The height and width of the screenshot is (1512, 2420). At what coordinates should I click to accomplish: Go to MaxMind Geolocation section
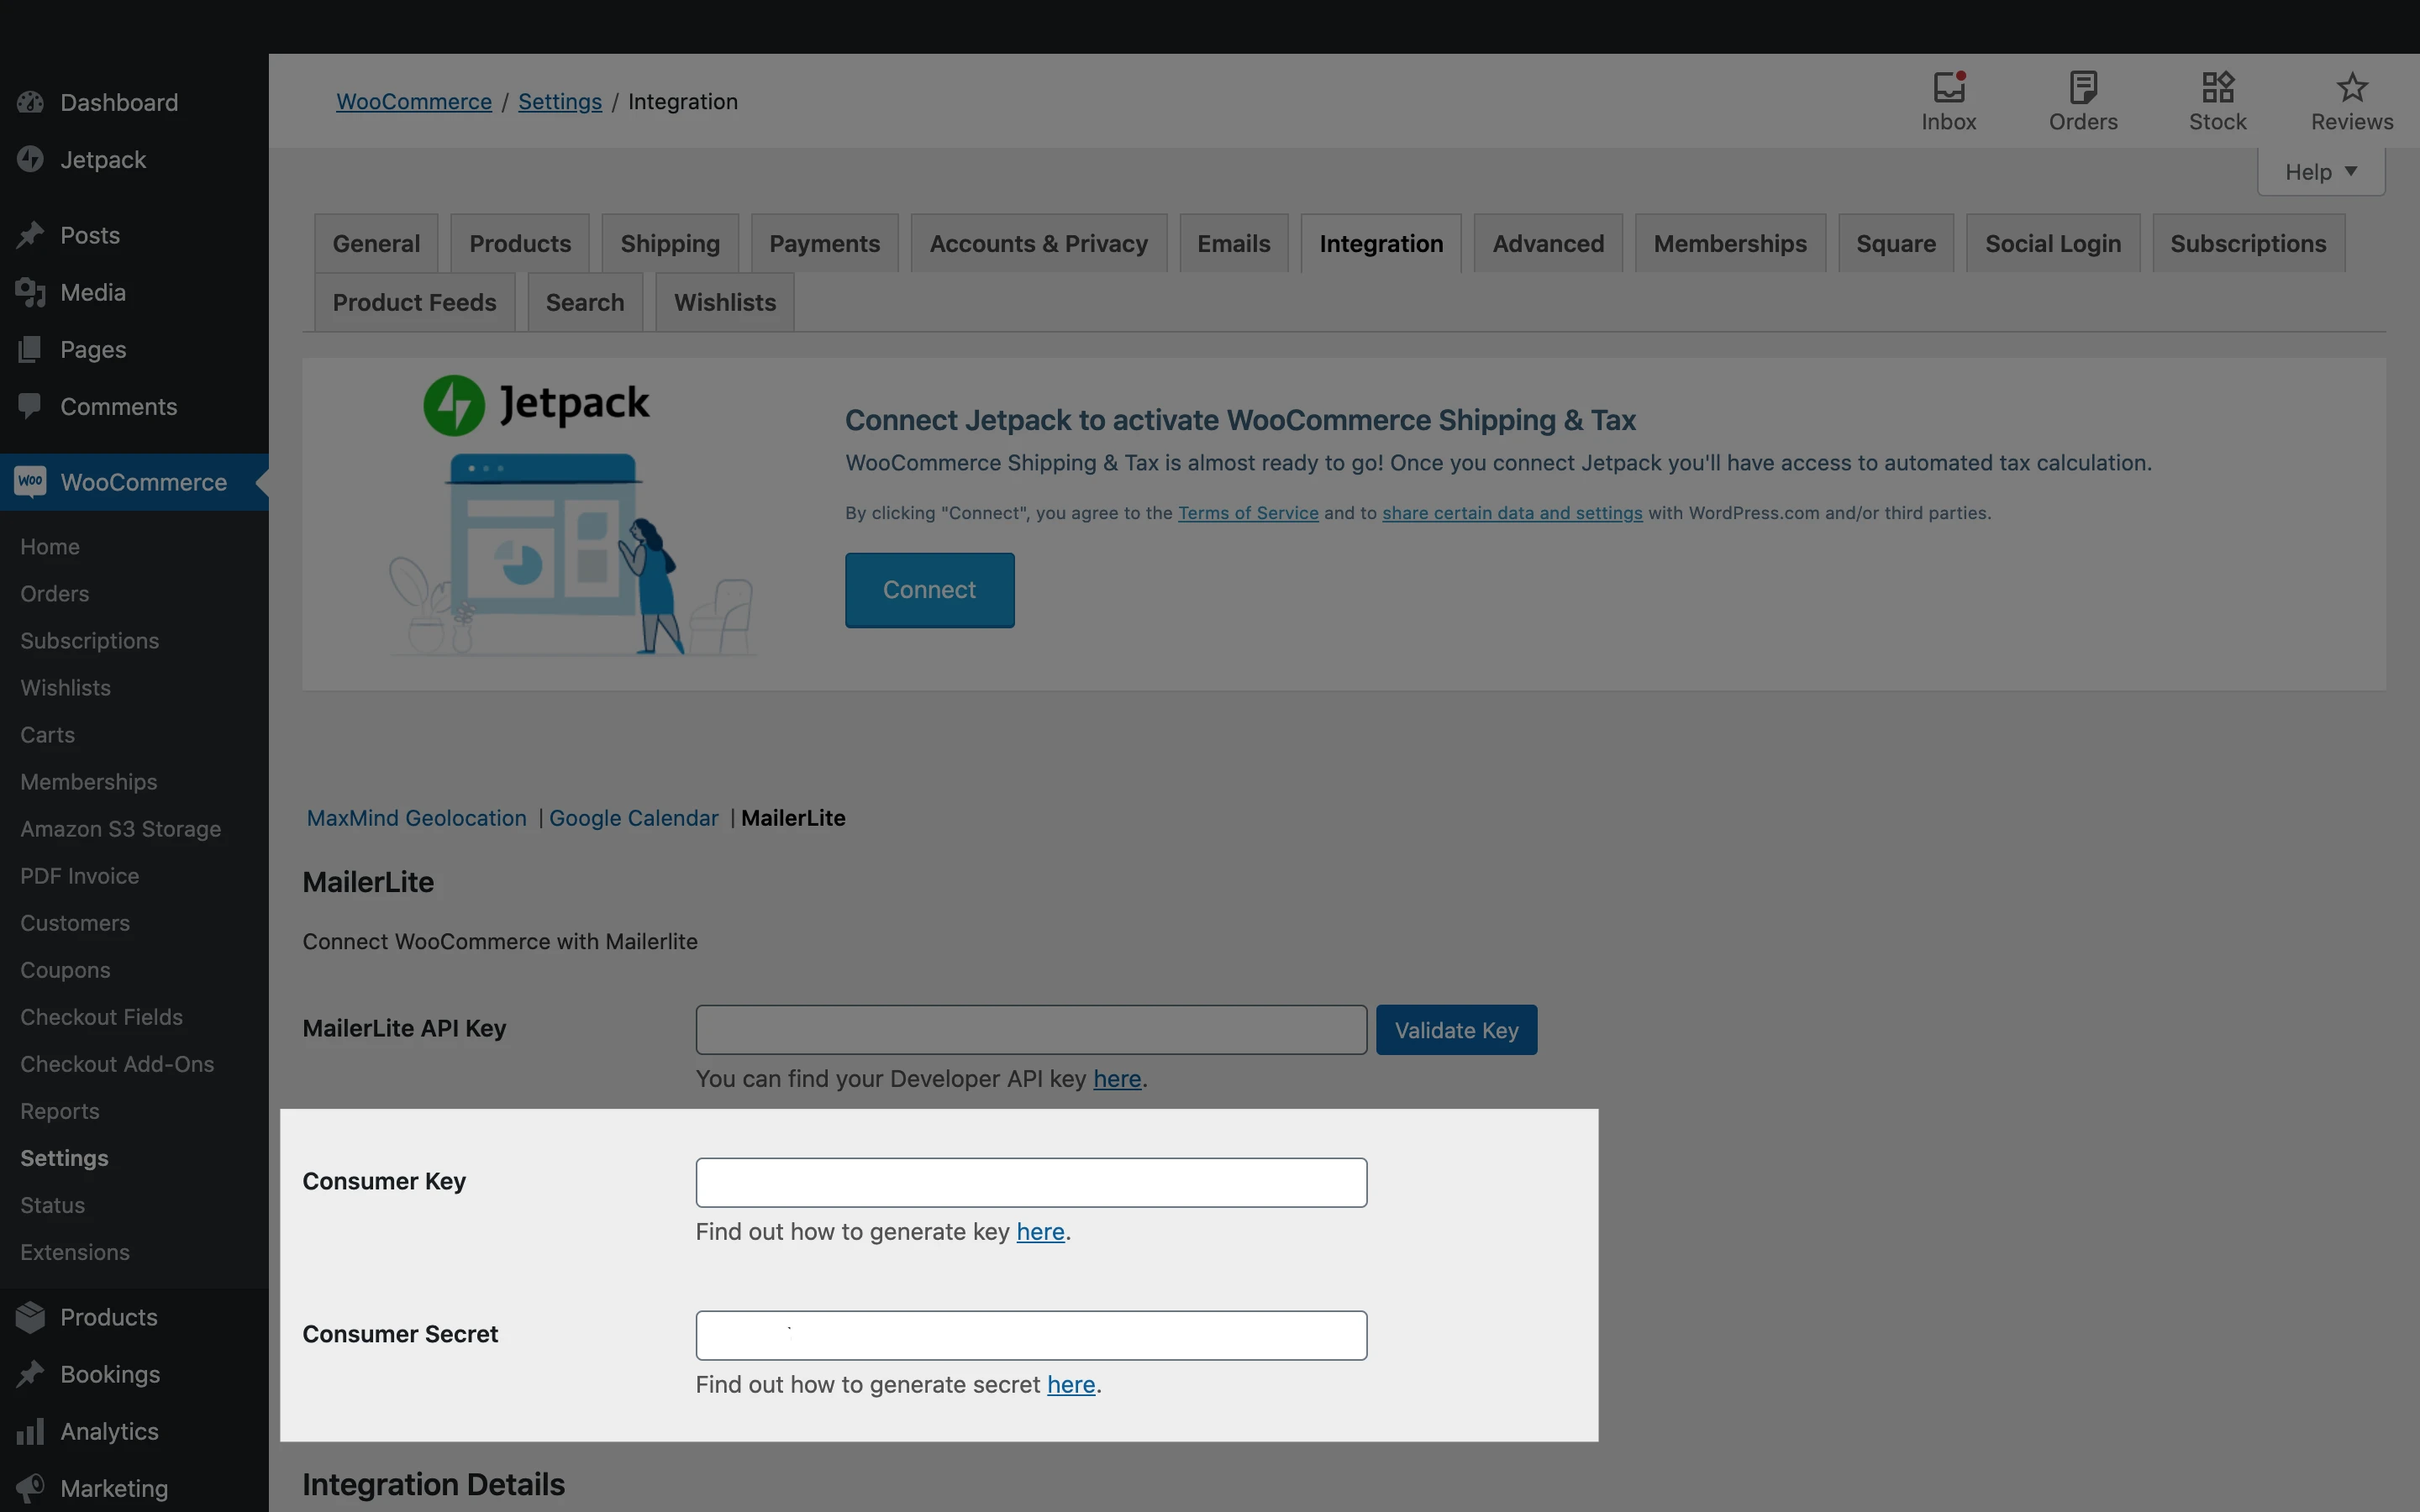[x=416, y=818]
